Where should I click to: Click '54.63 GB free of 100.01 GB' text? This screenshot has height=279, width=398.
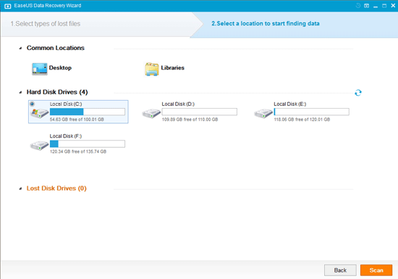77,120
